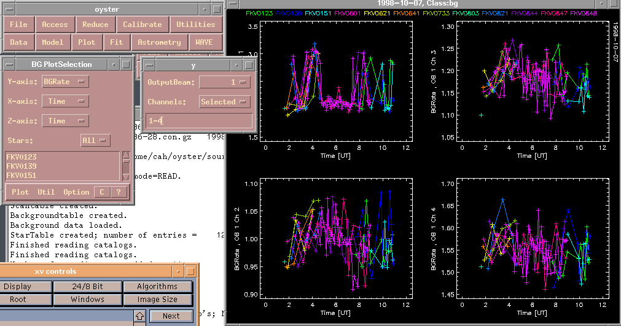Change the OutputBeam dropdown value
Image resolution: width=621 pixels, height=326 pixels.
pyautogui.click(x=224, y=82)
